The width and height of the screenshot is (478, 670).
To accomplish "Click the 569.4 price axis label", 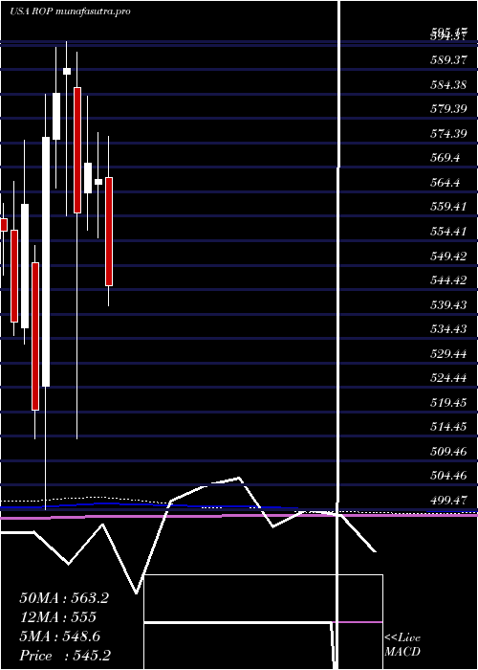I will pos(445,158).
